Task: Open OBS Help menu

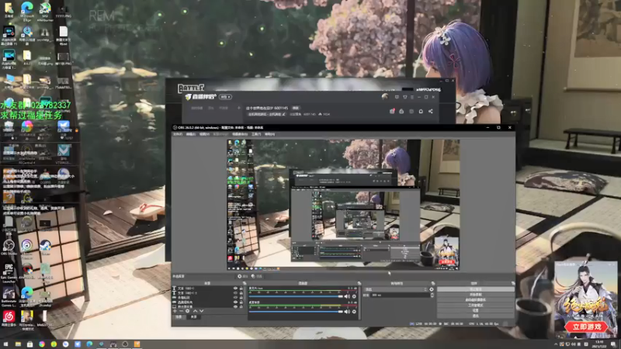Action: click(x=269, y=134)
